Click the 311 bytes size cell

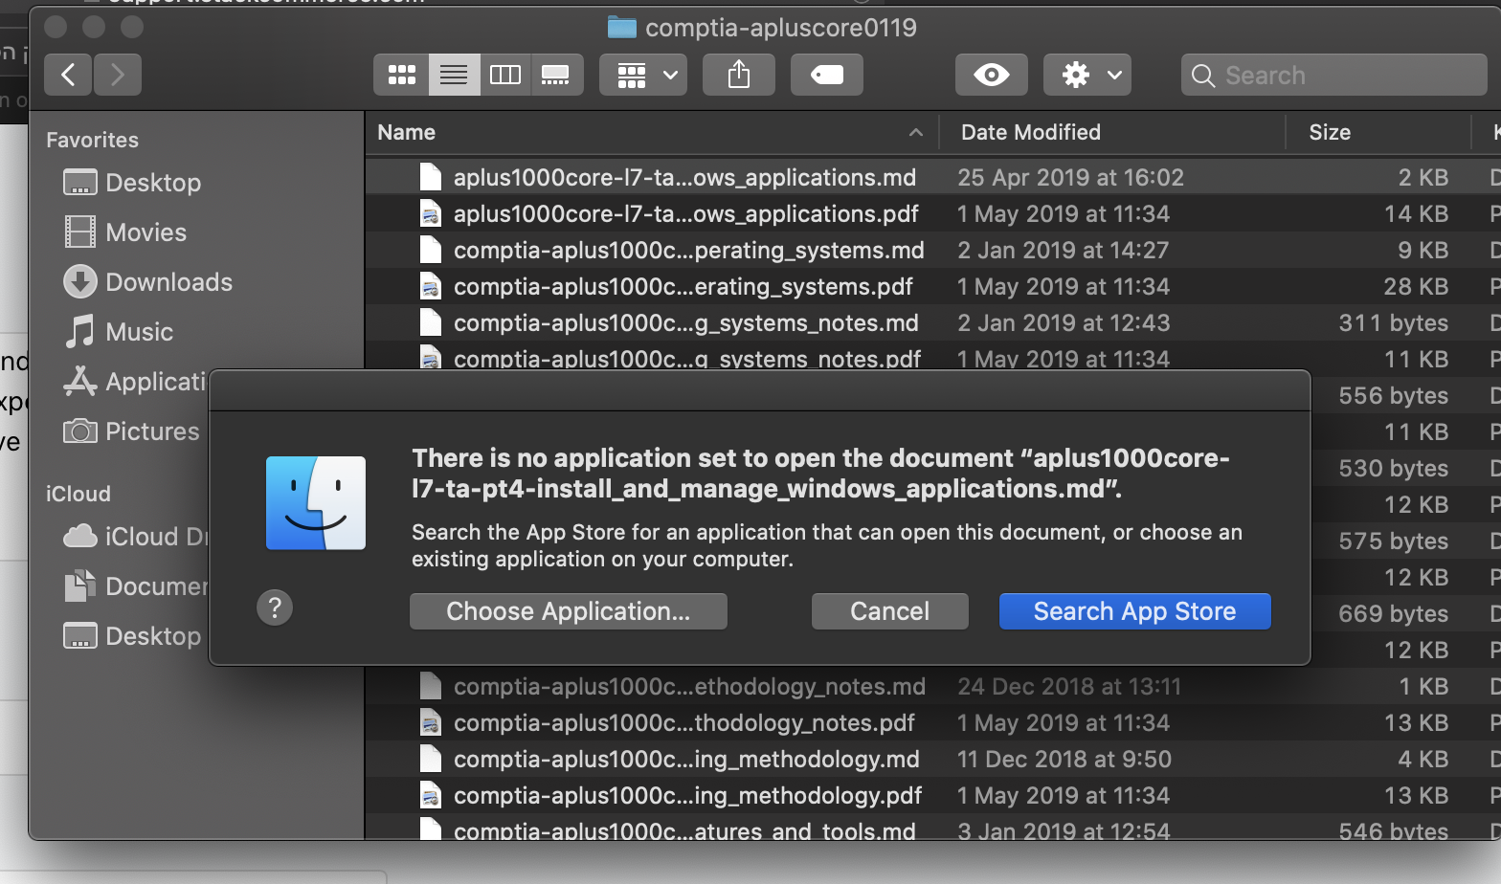(1393, 322)
